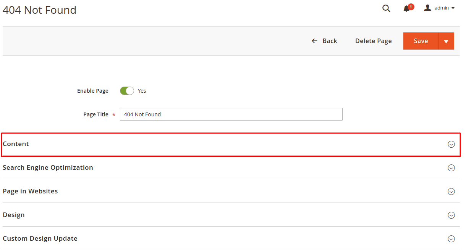Open notifications bell icon
This screenshot has width=466, height=251.
[406, 8]
